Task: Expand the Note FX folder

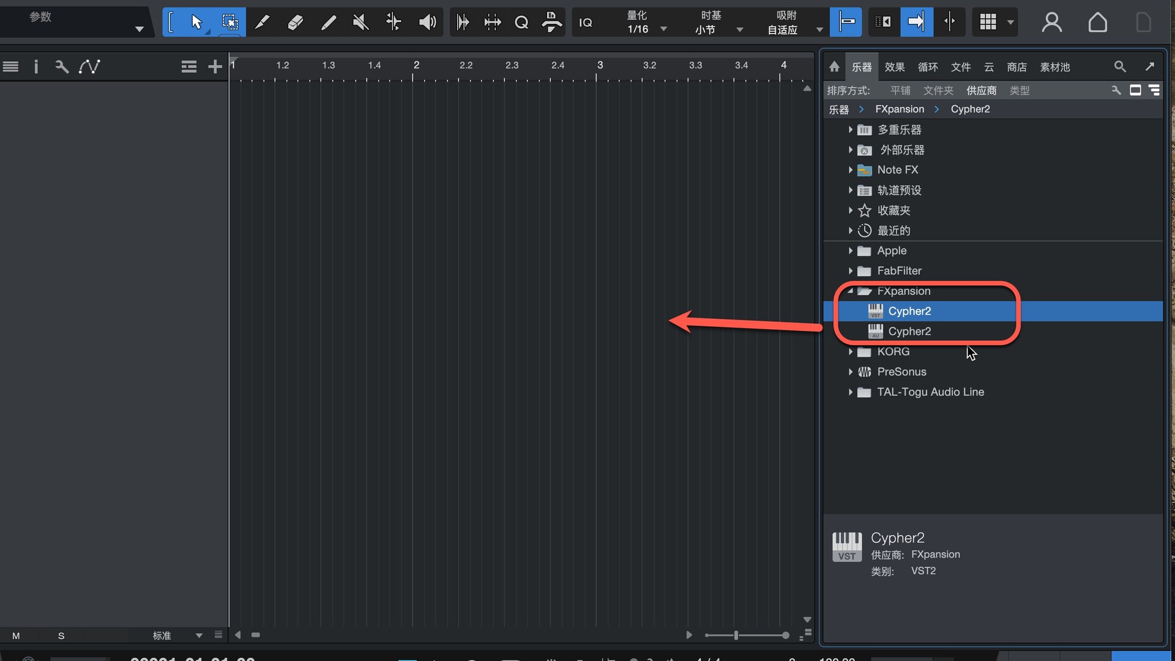Action: tap(851, 170)
